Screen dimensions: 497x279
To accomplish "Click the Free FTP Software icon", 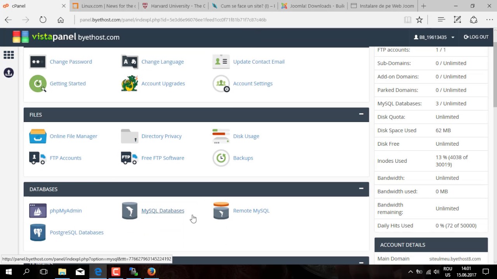I will point(129,158).
